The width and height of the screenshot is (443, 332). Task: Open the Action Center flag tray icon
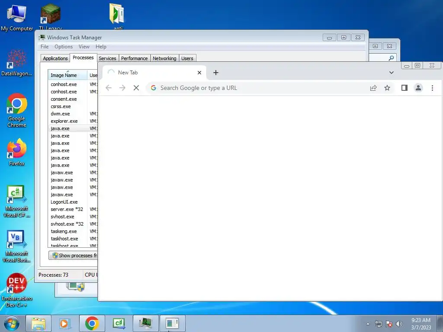389,324
